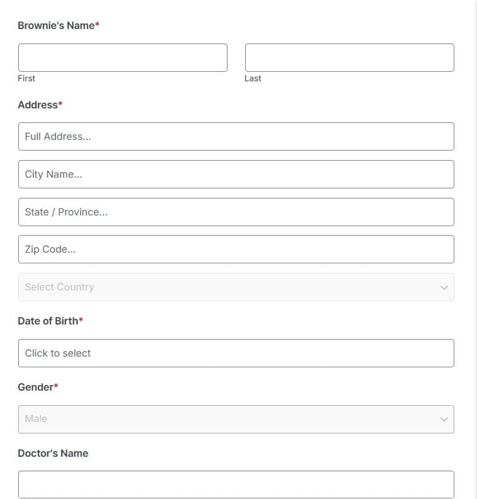
Task: Click the chevron arrow in Gender dropdown
Action: tap(444, 420)
